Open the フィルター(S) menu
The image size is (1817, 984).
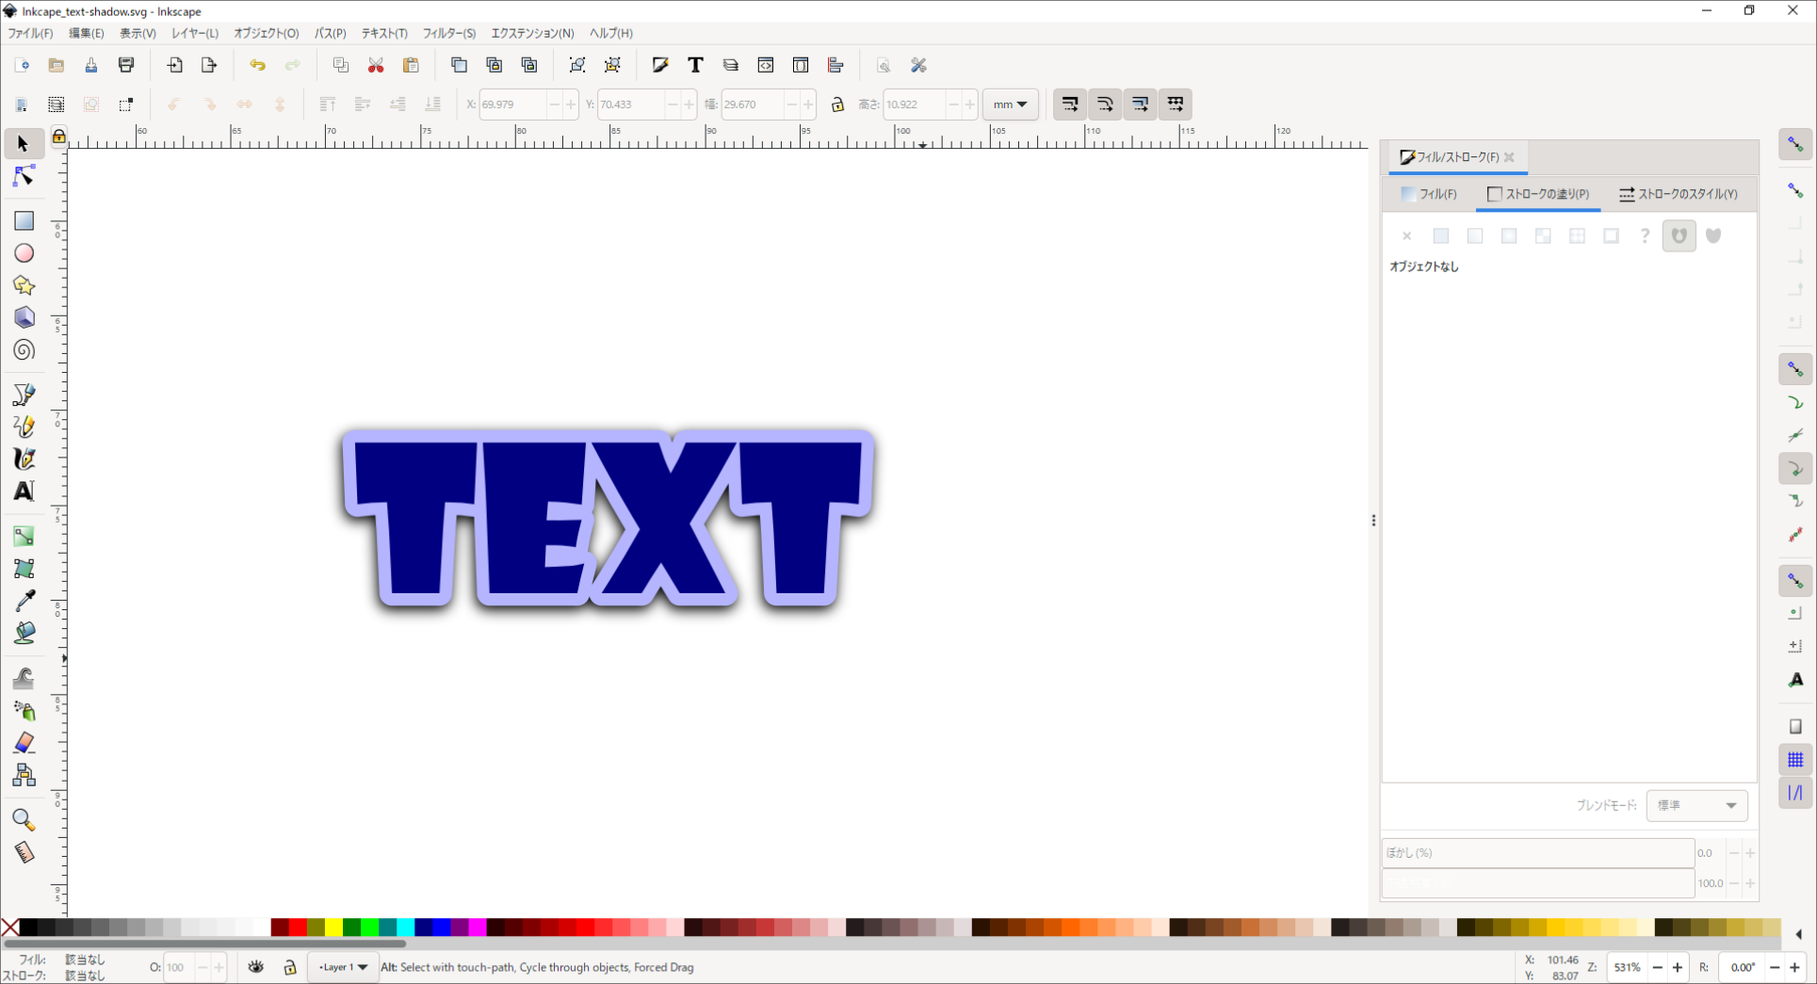click(448, 33)
